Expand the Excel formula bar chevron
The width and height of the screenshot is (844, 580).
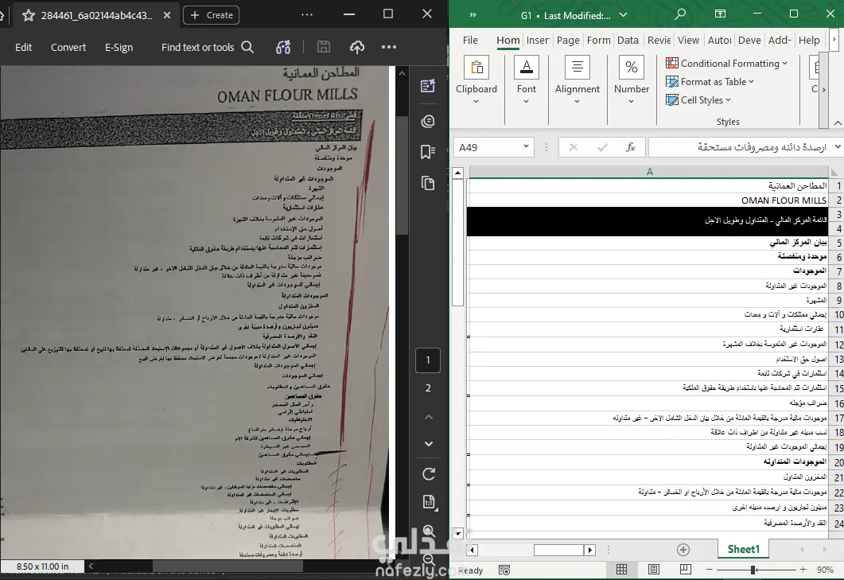coord(838,146)
